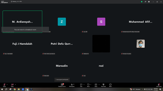The image size is (163, 91).
Task: Click the Zoom Workplace logo
Action: pos(5,2)
